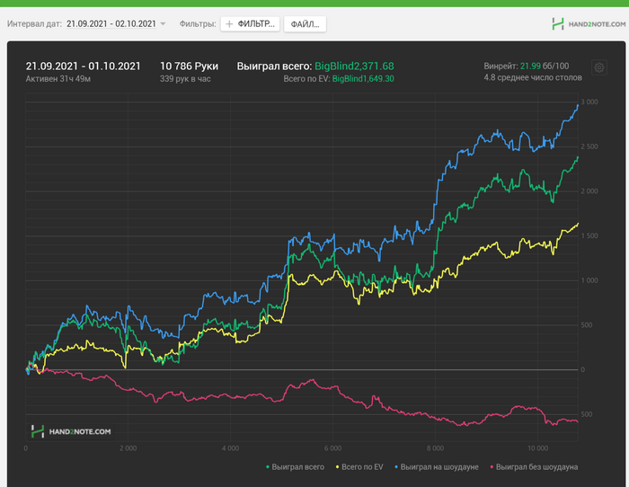Select date range 21.09.2021 - 02.10.2021
This screenshot has width=629, height=487.
(111, 23)
